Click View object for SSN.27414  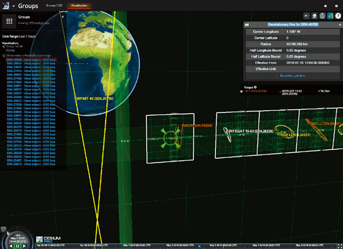click(x=33, y=71)
